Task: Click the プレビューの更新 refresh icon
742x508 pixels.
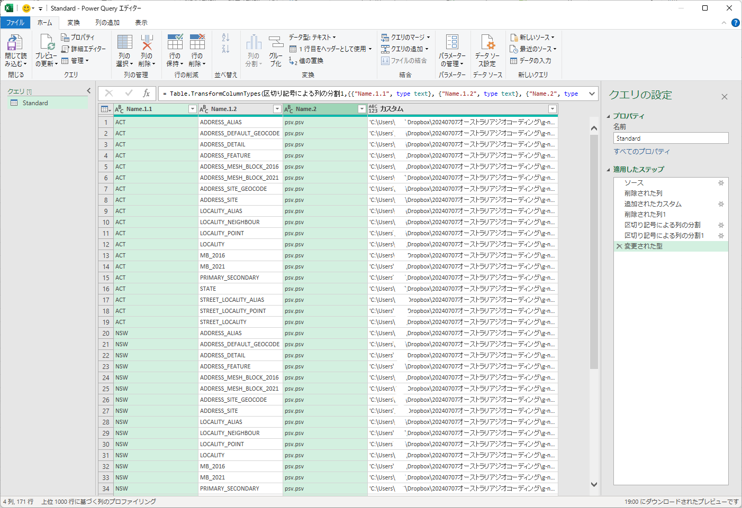Action: pos(47,43)
